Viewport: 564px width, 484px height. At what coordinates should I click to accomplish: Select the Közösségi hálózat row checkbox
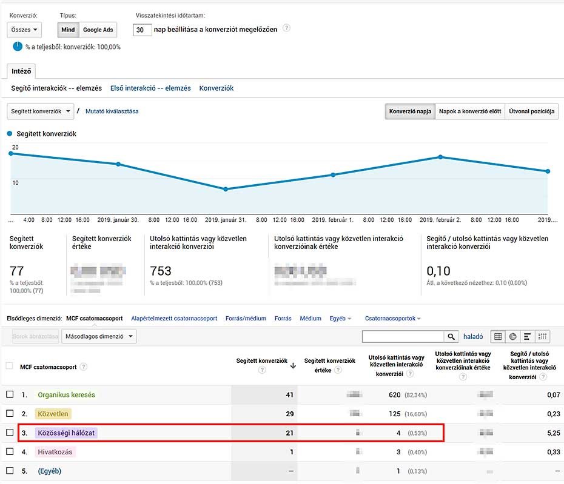pyautogui.click(x=9, y=433)
